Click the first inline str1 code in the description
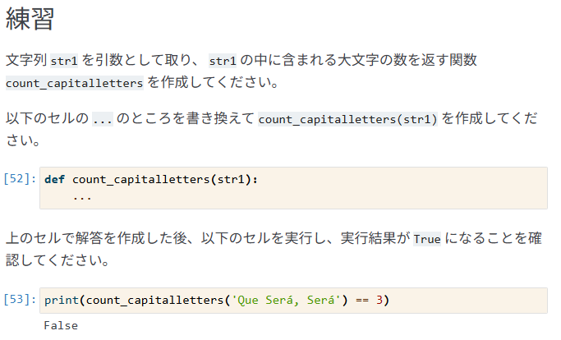 pyautogui.click(x=62, y=61)
